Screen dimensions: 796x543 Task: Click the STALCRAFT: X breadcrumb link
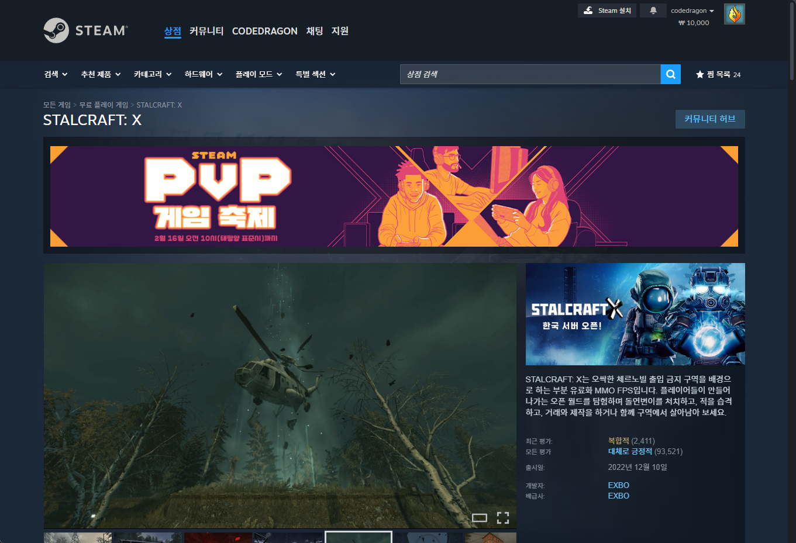tap(159, 105)
